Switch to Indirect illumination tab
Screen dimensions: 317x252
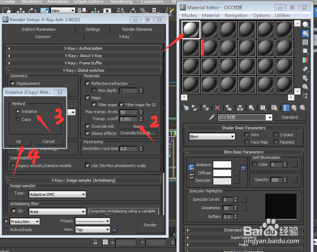(x=38, y=29)
